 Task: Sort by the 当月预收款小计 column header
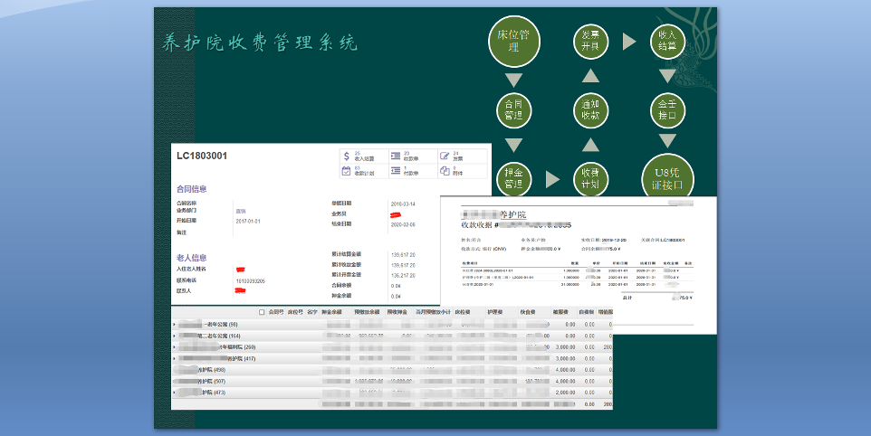point(434,312)
